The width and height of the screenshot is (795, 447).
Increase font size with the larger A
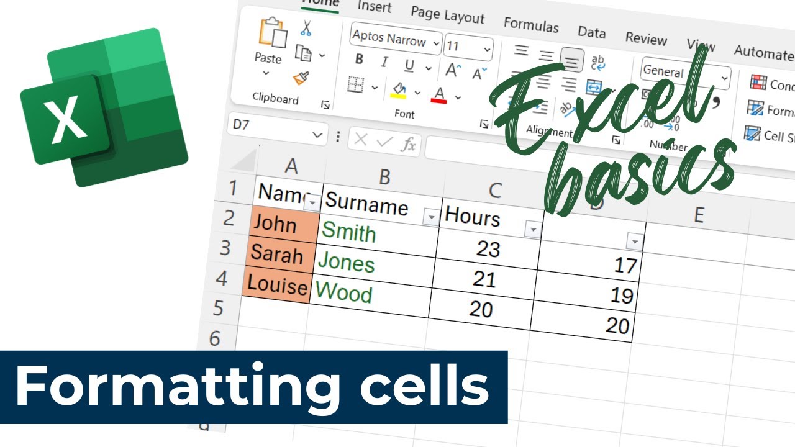[x=453, y=70]
